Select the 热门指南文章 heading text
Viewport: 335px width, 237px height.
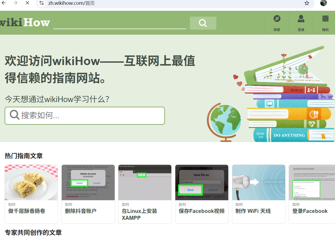coord(24,156)
